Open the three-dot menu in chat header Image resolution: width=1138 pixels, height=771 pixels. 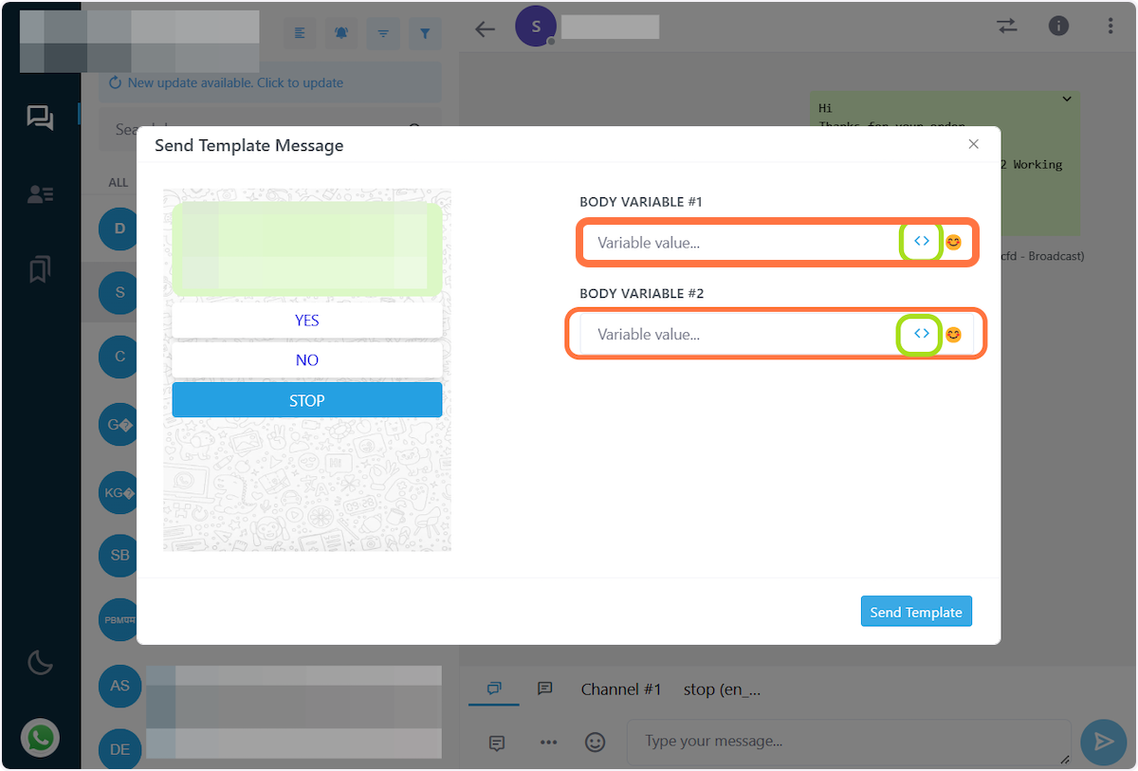click(x=1110, y=27)
